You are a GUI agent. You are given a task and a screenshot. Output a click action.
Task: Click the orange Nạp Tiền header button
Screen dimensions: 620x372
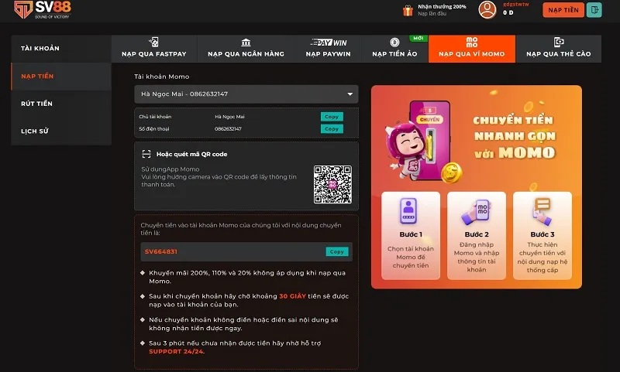tap(563, 10)
